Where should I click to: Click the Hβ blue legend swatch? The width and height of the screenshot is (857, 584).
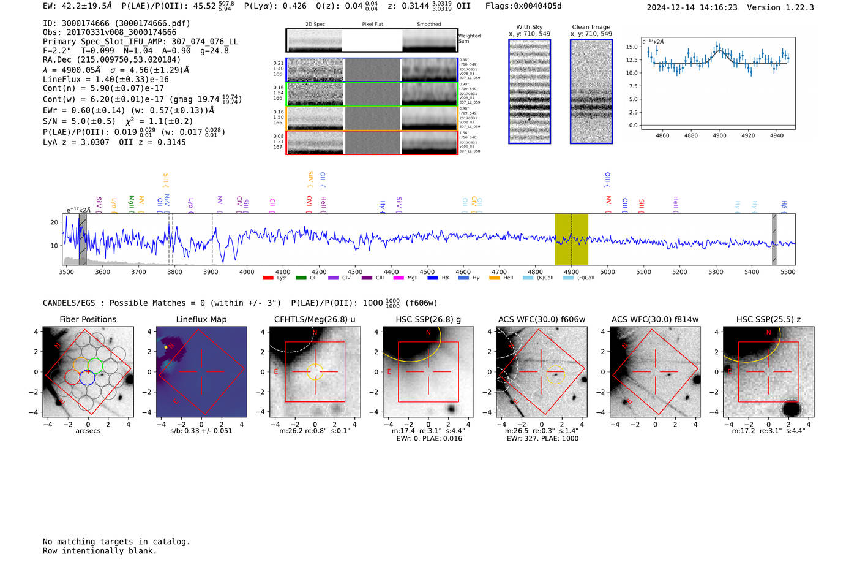[x=433, y=278]
